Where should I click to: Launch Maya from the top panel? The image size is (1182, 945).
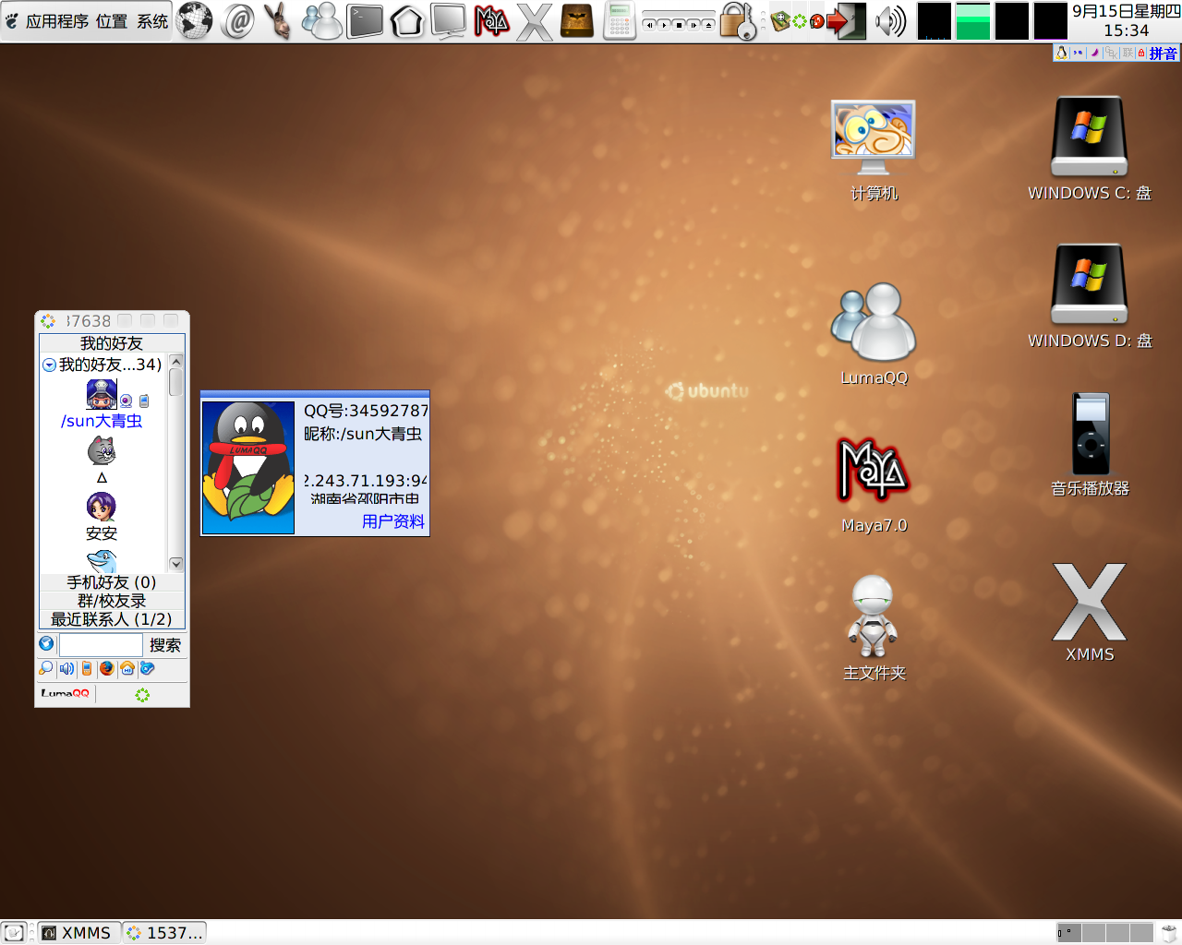point(491,20)
